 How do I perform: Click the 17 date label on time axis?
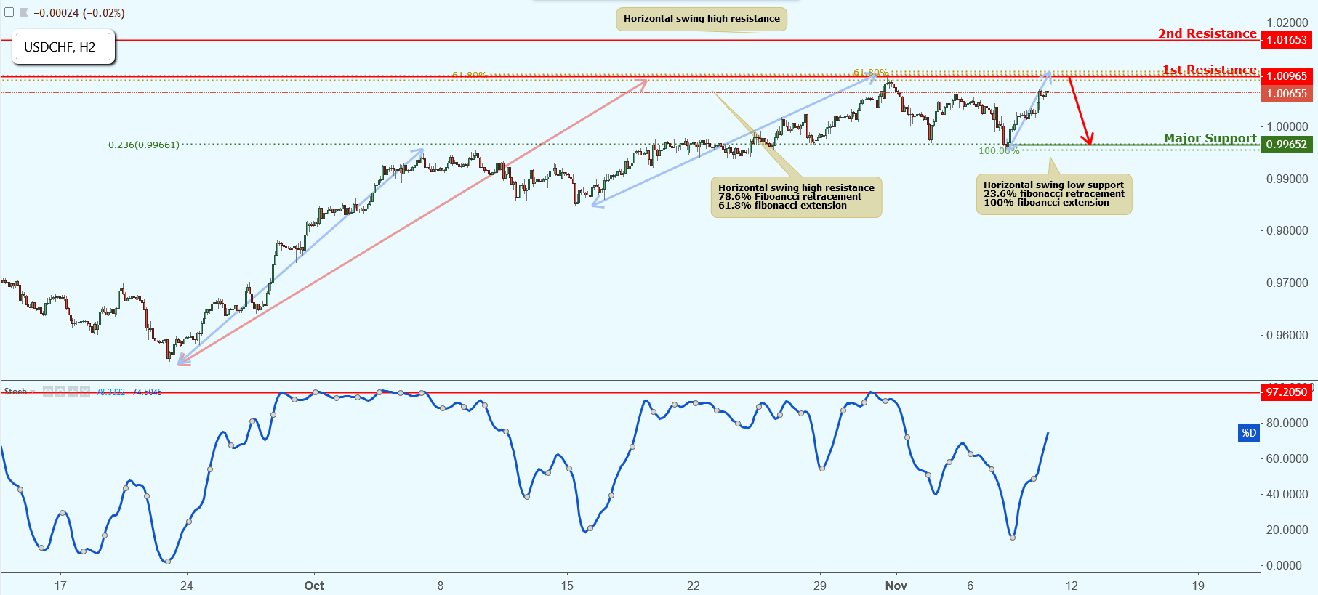(x=60, y=586)
